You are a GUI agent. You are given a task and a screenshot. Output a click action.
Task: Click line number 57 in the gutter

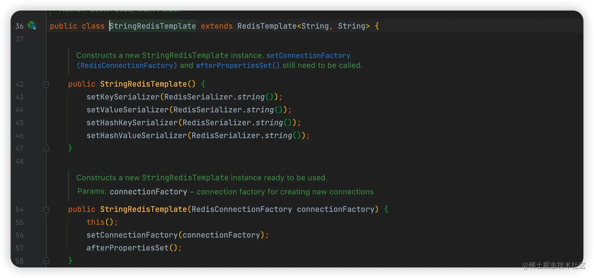point(20,248)
